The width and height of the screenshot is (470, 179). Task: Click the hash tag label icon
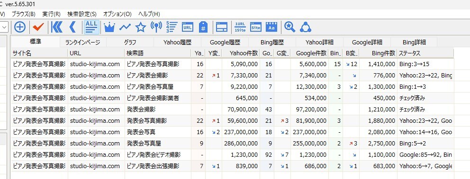204,27
